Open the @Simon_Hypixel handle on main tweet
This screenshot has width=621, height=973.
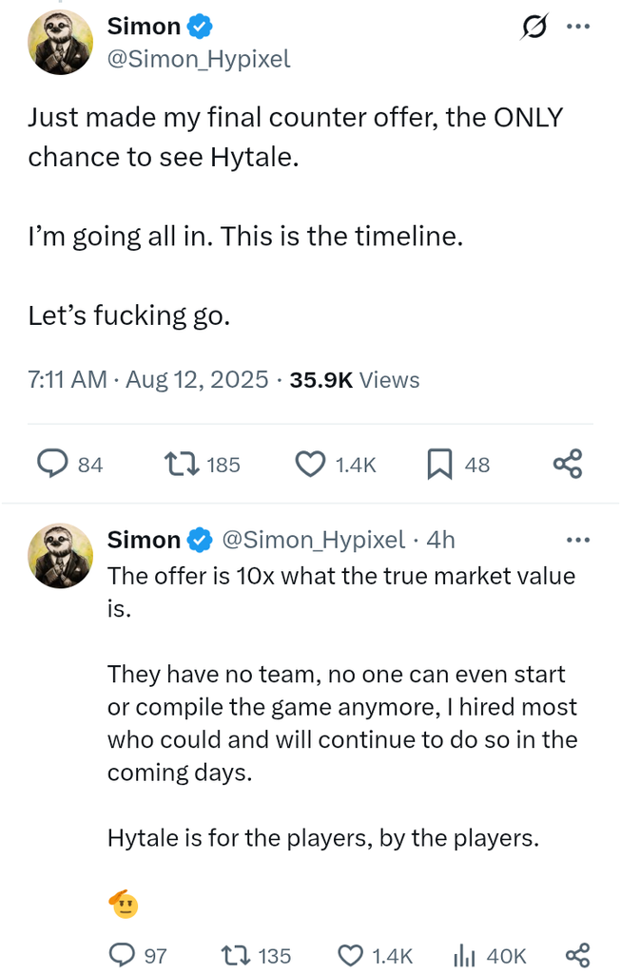[x=199, y=59]
